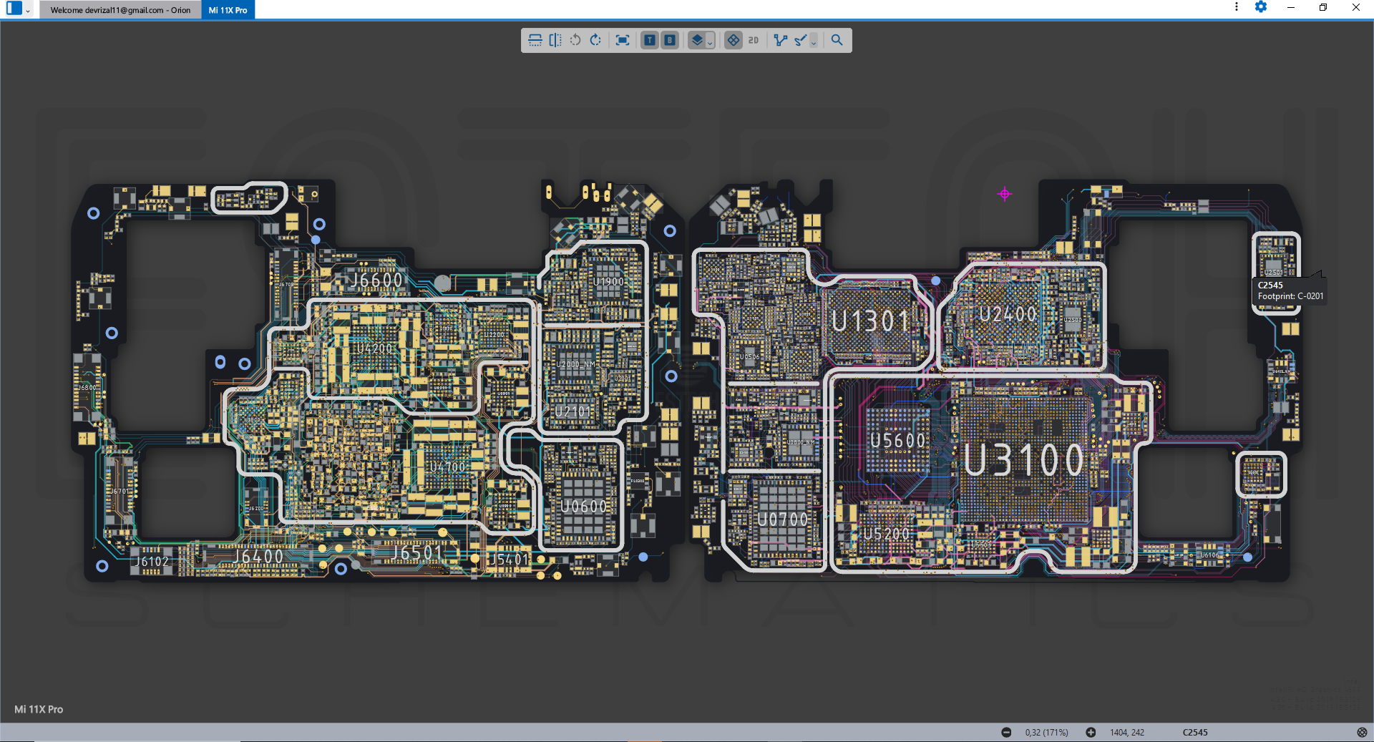1374x742 pixels.
Task: Select the U1301 component
Action: click(x=871, y=321)
